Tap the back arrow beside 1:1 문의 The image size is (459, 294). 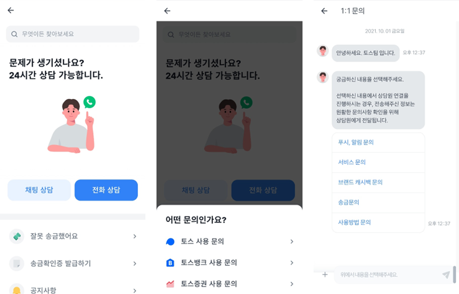(x=324, y=11)
